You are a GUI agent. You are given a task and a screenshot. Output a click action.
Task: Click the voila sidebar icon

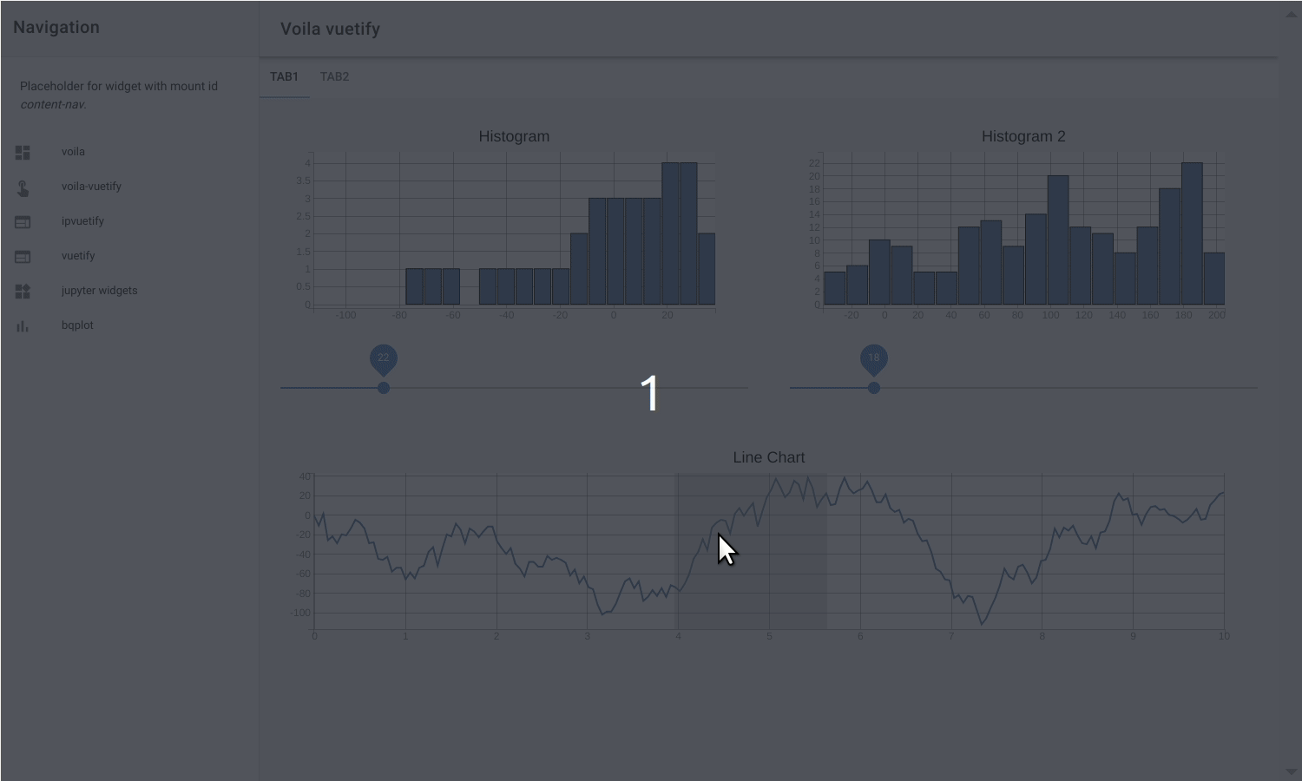pos(22,151)
